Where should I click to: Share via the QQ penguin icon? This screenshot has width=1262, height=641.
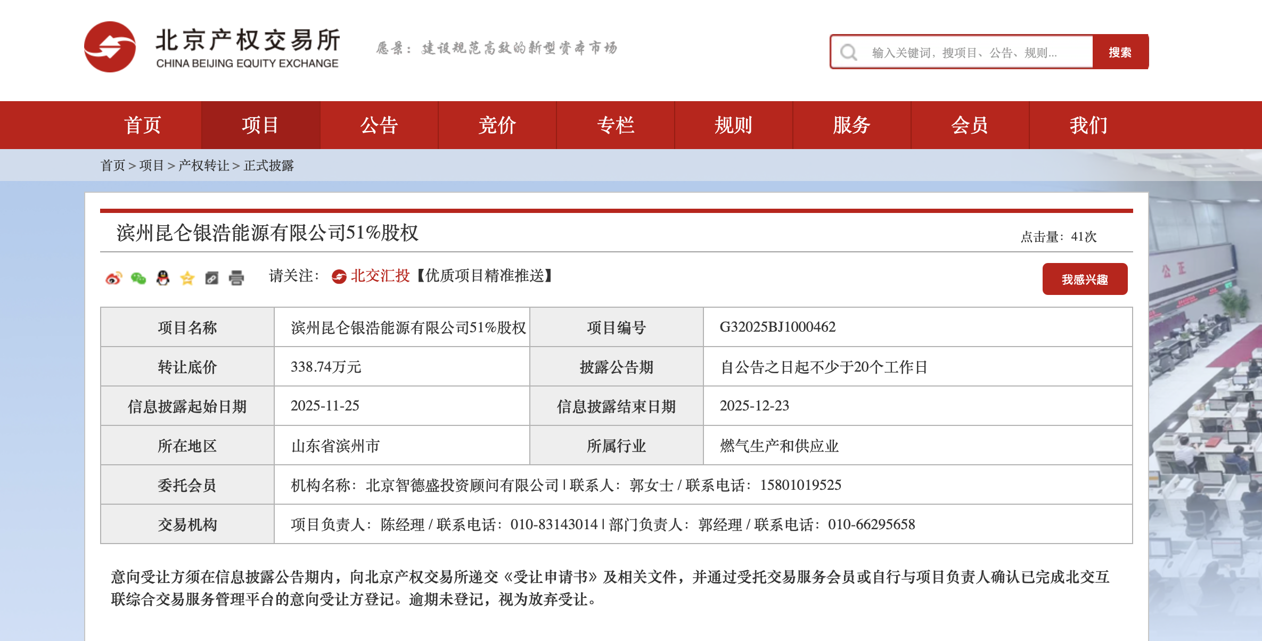point(163,278)
